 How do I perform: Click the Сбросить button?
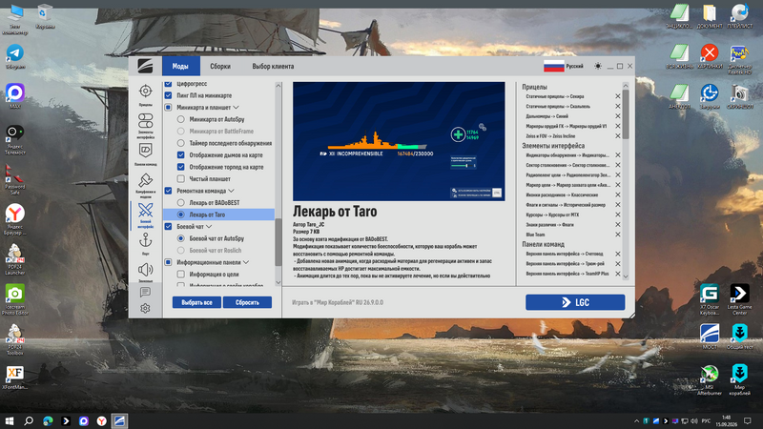pyautogui.click(x=247, y=302)
